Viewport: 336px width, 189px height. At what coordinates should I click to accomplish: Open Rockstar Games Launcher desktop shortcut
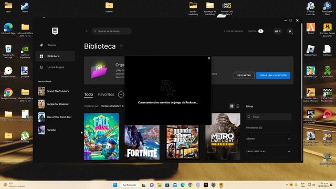pyautogui.click(x=328, y=30)
